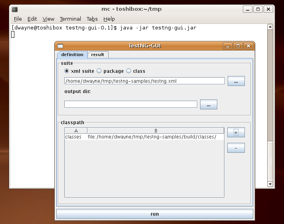
Task: Switch to the result tab
Action: 98,55
